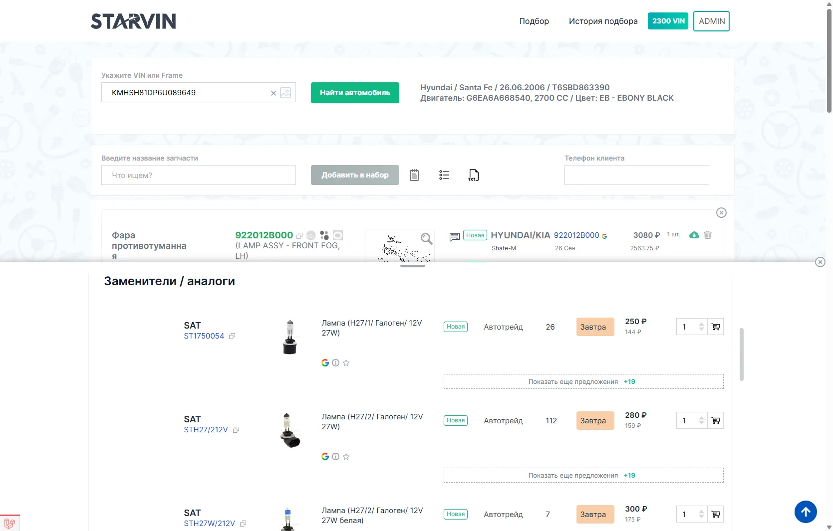Open the STH27/212V lamp thumbnail
The height and width of the screenshot is (531, 833).
pyautogui.click(x=290, y=431)
